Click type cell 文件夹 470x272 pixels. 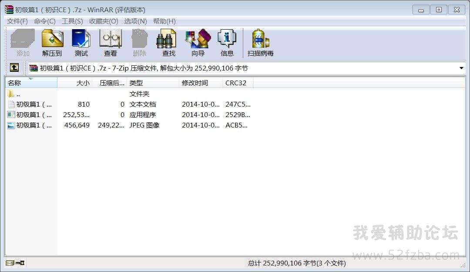coord(139,94)
